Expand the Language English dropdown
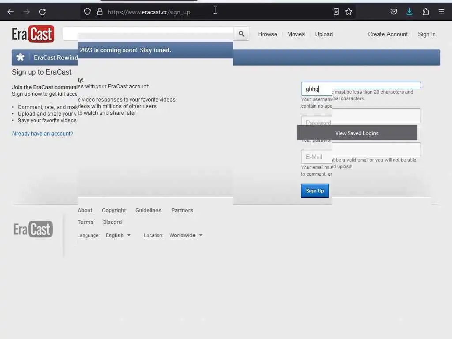The image size is (452, 339). (118, 235)
